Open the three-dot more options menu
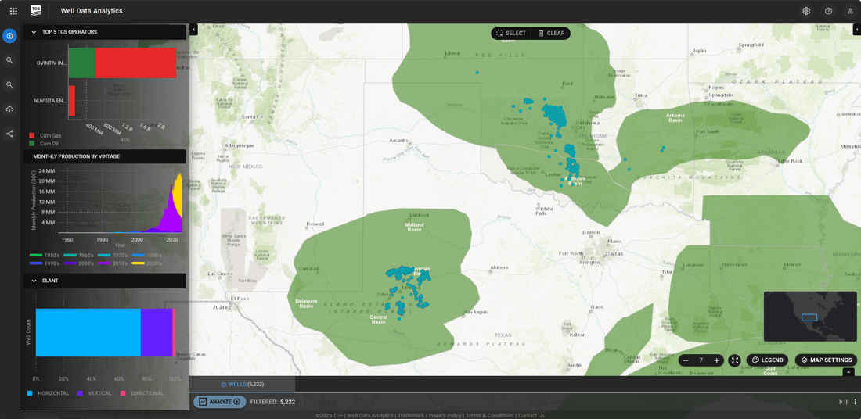Image resolution: width=861 pixels, height=419 pixels. tap(855, 402)
